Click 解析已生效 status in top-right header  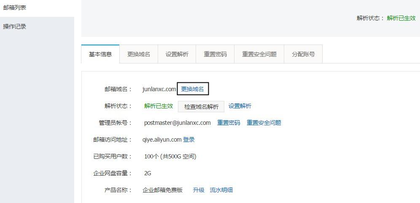click(x=401, y=18)
